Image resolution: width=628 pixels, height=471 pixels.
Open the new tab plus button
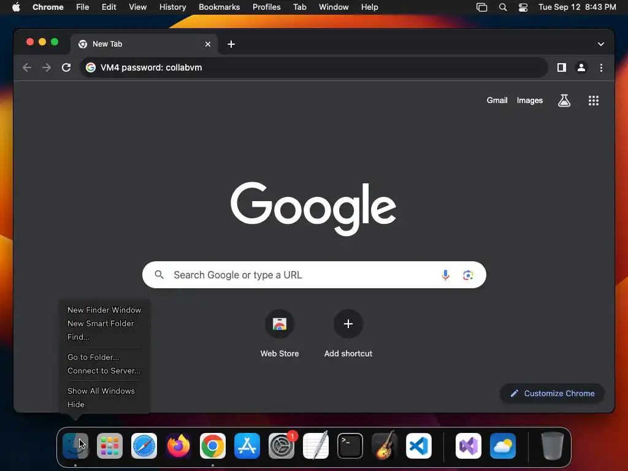pos(231,44)
